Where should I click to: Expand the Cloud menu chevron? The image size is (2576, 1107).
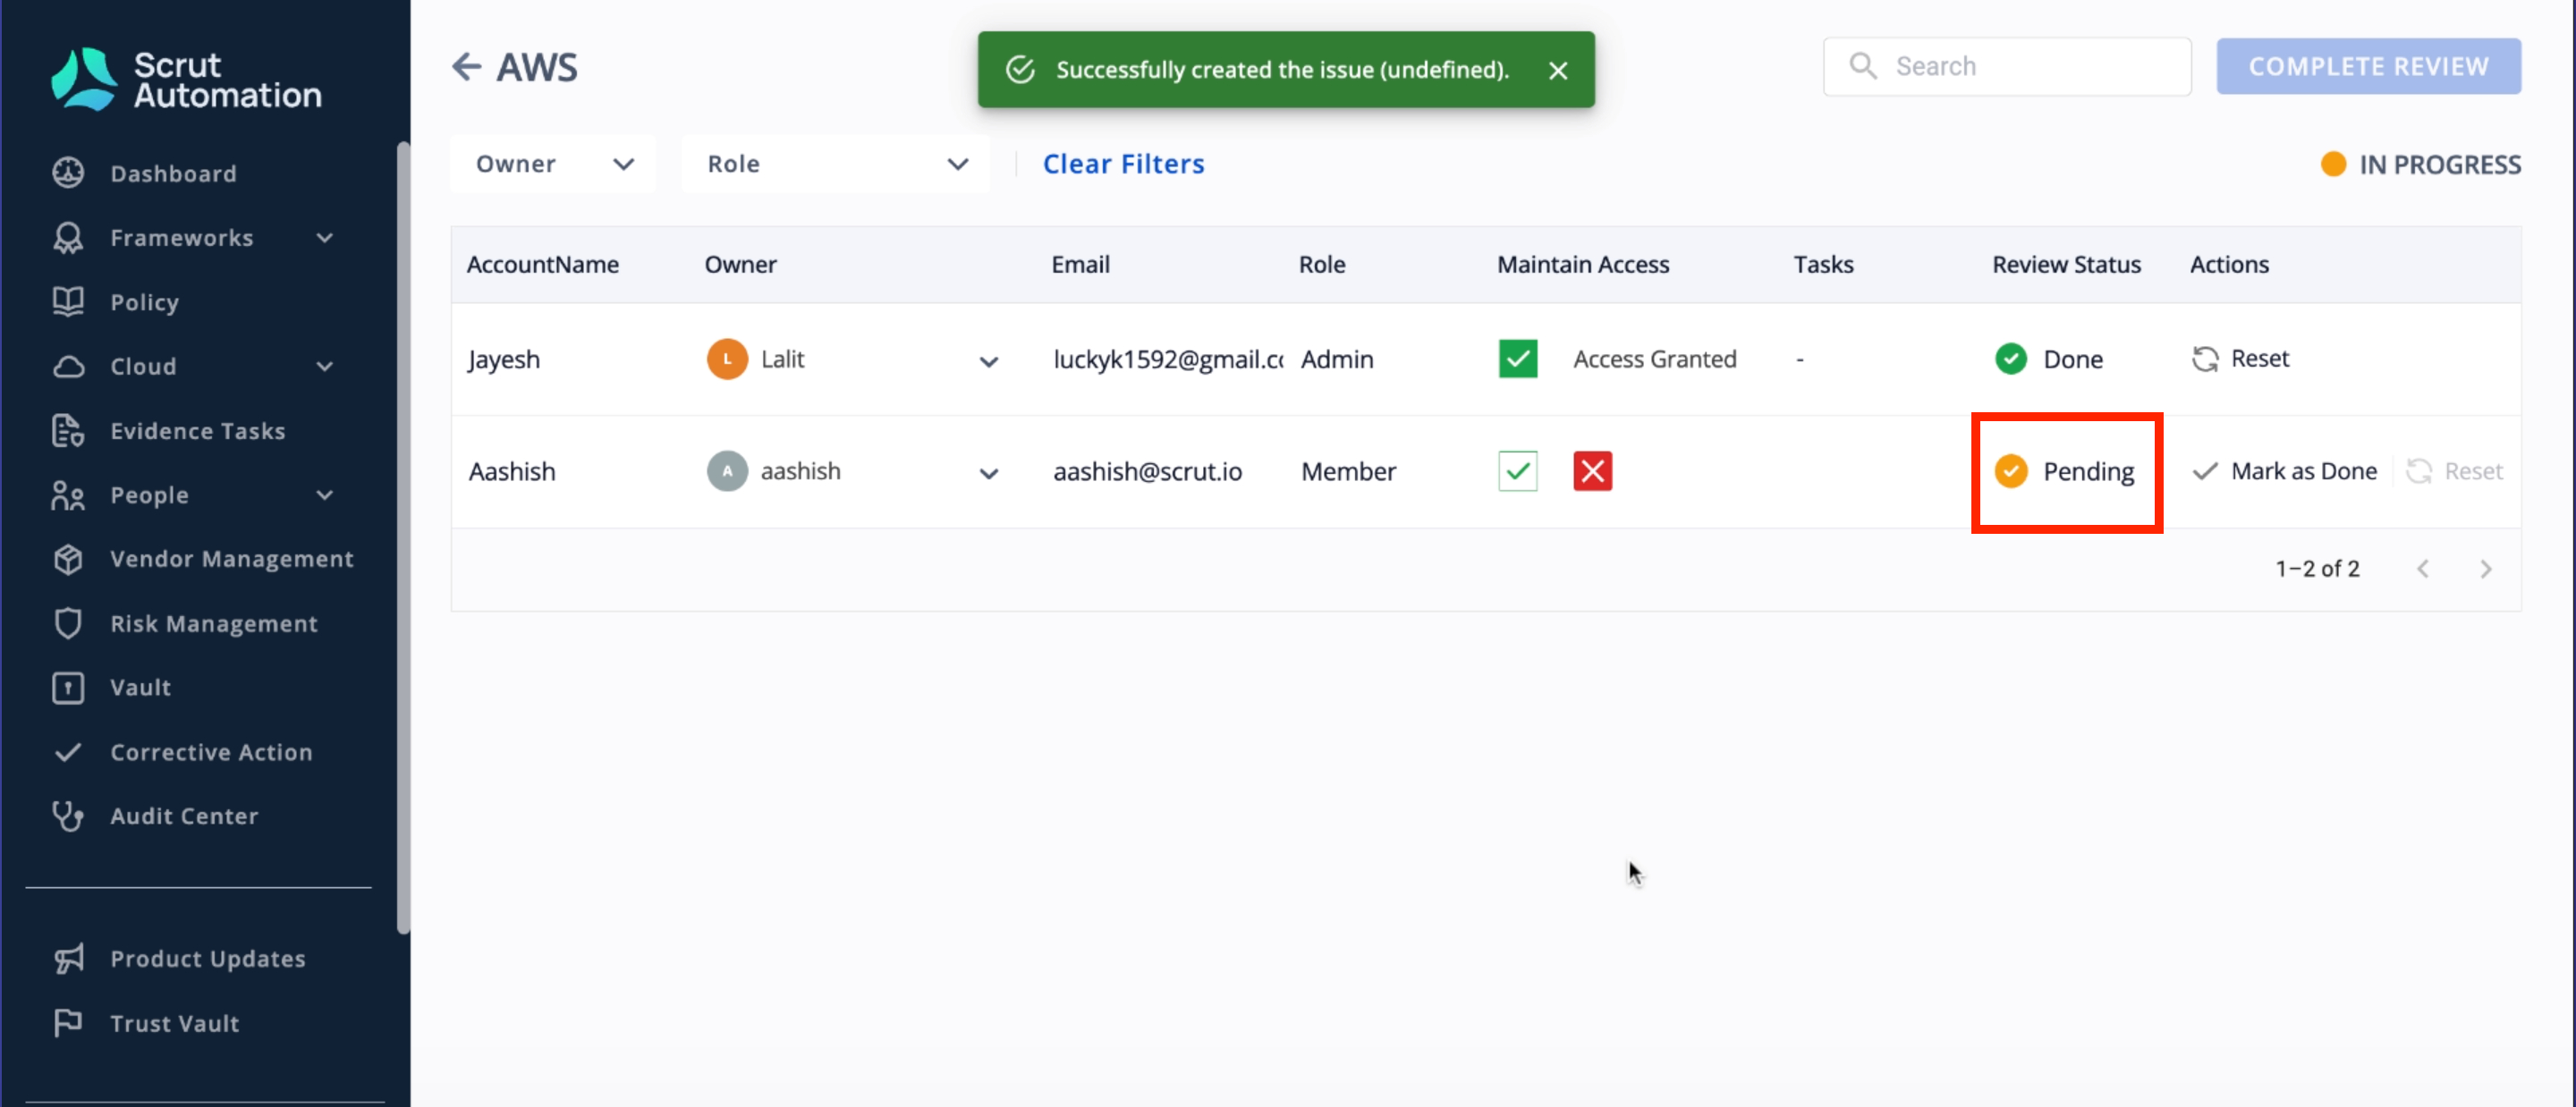click(324, 366)
